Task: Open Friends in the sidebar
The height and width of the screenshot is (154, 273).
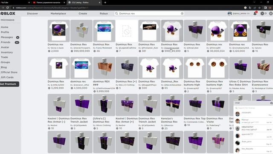Action: coord(6,42)
